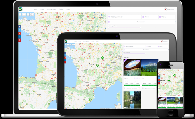Click the site logo on the laptop screen
The width and height of the screenshot is (195, 119).
(21, 9)
